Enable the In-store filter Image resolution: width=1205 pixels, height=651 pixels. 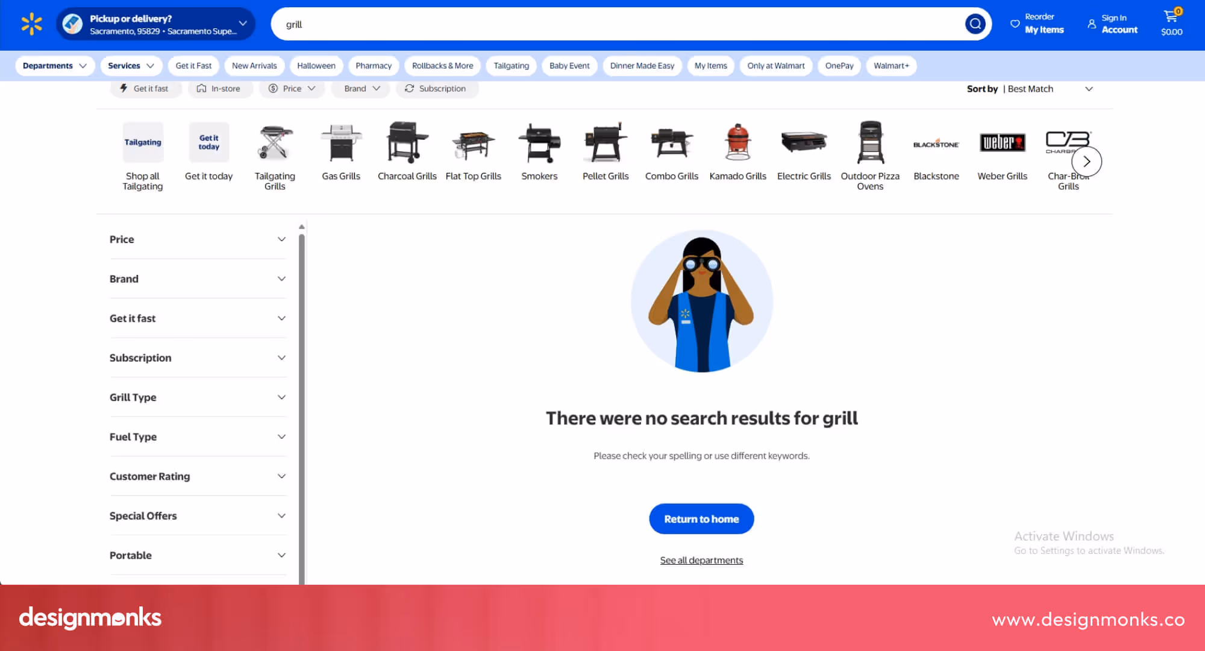221,89
